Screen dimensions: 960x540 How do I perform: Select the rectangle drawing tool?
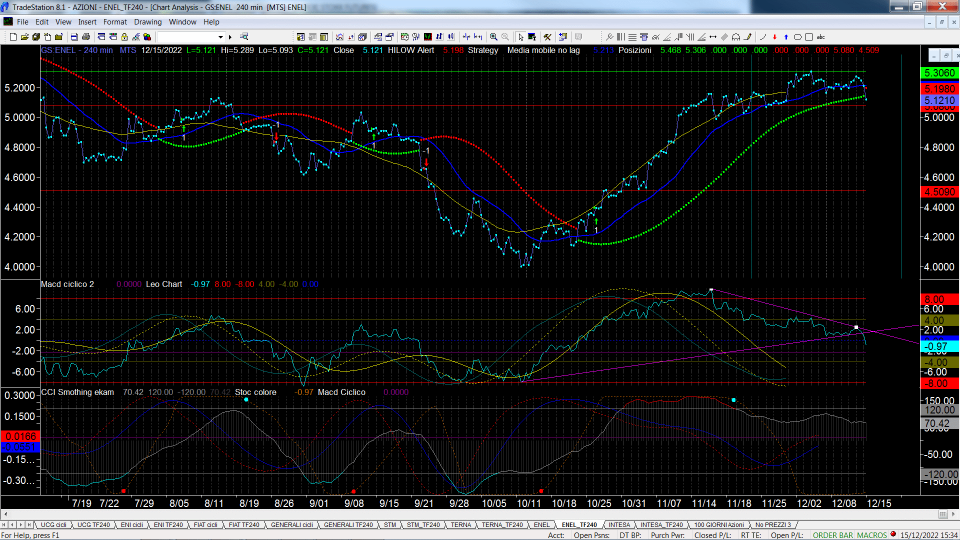[x=809, y=37]
